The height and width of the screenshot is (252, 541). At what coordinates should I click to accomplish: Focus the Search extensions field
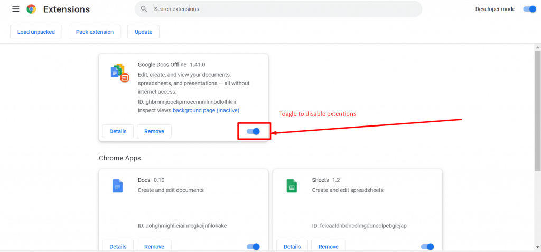[278, 9]
